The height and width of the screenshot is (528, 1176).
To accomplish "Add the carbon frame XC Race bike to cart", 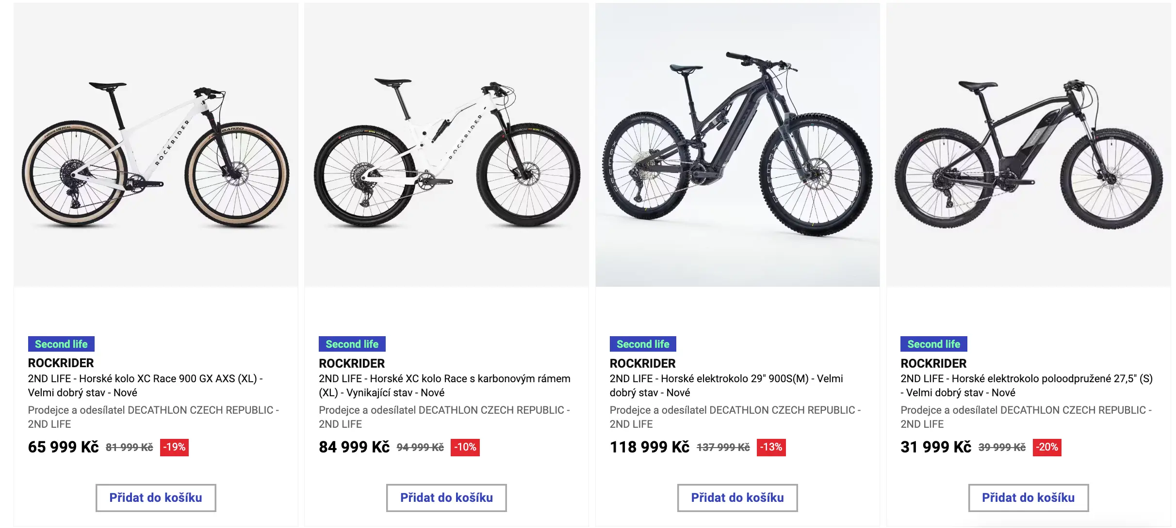I will point(446,497).
